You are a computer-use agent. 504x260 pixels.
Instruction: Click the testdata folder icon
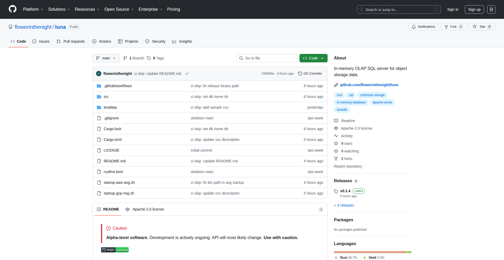coord(99,107)
